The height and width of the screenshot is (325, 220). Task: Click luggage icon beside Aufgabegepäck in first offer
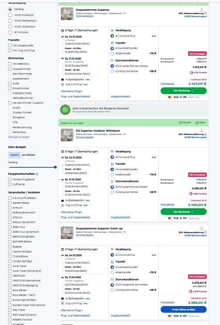coord(62,79)
